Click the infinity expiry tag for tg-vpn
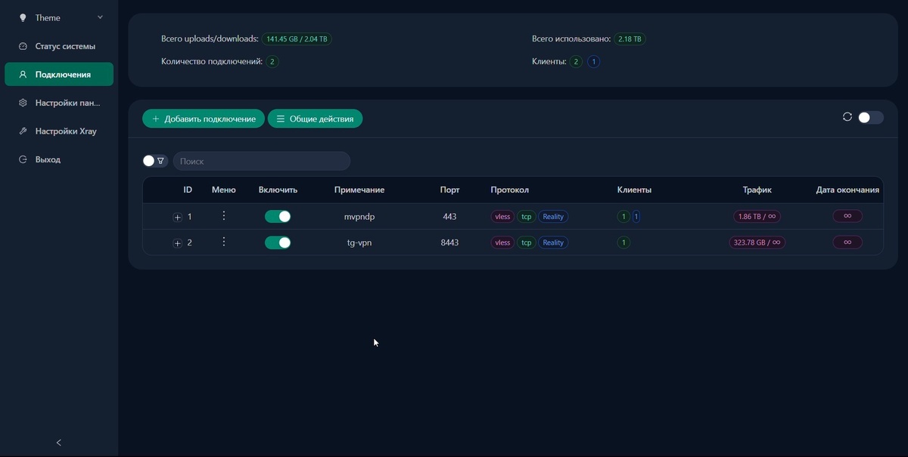Screen dimensions: 908x457 (847, 242)
